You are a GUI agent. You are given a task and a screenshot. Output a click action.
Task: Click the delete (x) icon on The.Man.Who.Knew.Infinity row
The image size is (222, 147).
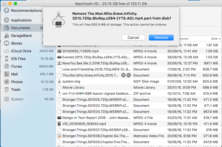123,75
